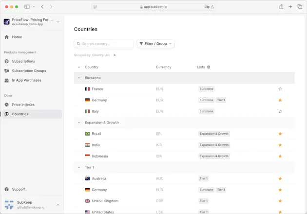Collapse all groups via header chevron
Screen dimensions: 307x214
click(79, 67)
